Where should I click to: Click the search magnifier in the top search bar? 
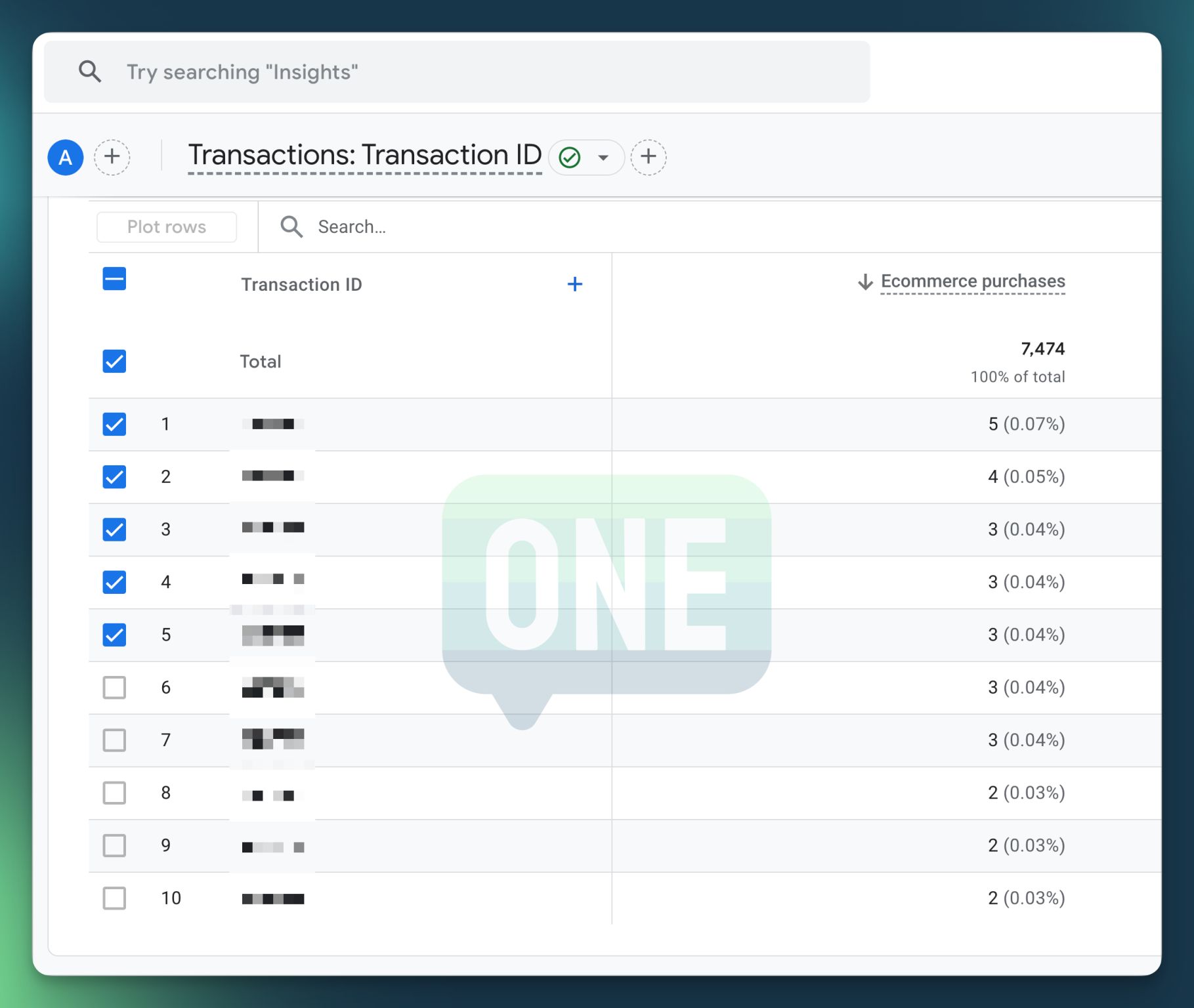(x=91, y=71)
